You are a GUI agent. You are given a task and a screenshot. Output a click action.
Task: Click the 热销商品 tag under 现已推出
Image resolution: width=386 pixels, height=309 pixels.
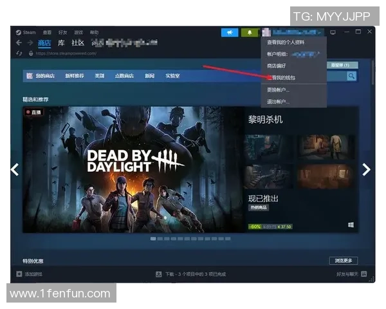pyautogui.click(x=259, y=207)
